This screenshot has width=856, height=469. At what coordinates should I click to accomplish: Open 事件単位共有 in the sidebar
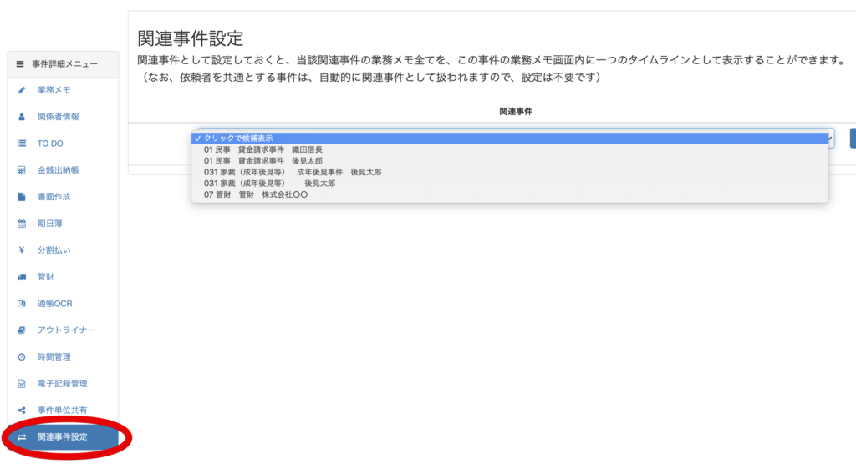coord(62,411)
